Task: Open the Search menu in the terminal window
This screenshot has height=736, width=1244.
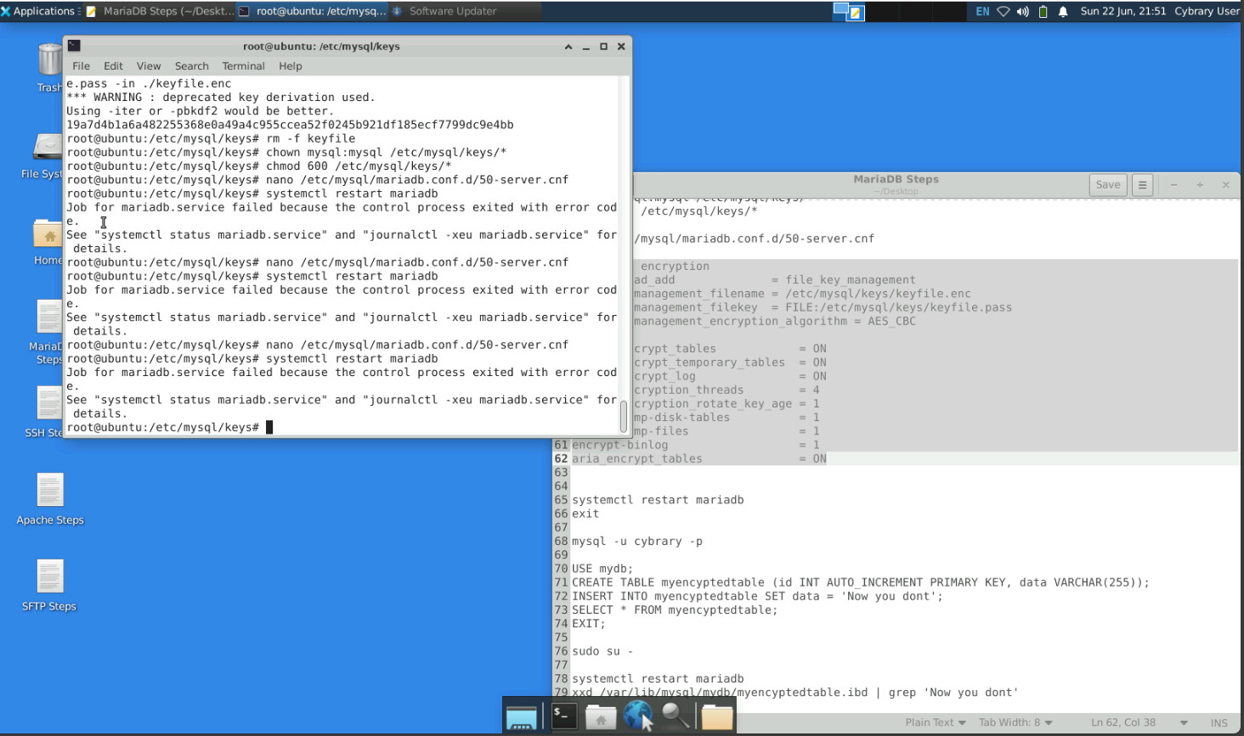Action: [x=191, y=66]
